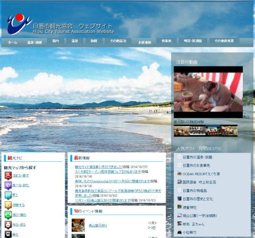
Task: Select the 喫茶・居酒屋 menu tab
Action: click(193, 41)
